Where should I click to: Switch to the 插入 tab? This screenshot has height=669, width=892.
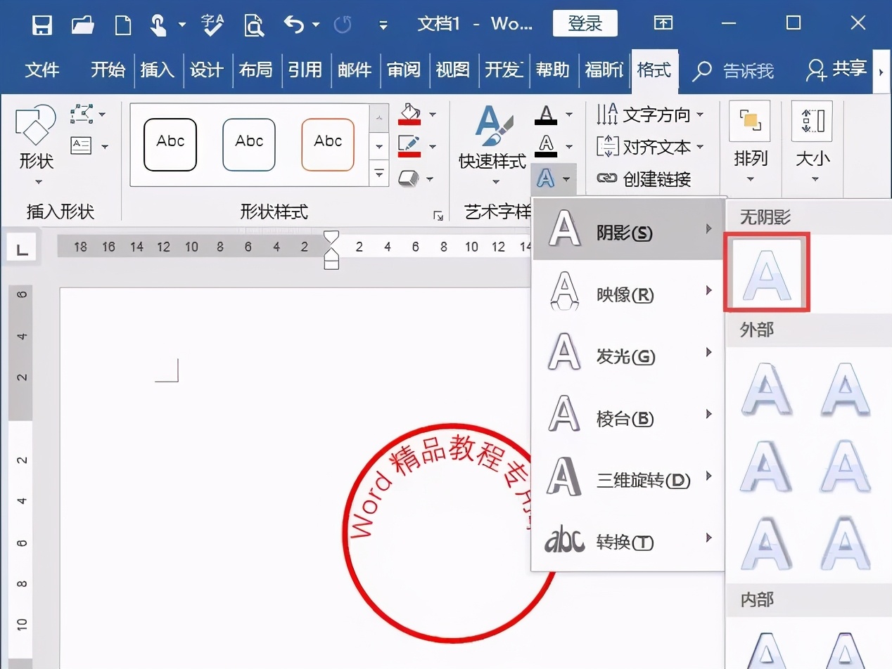158,70
